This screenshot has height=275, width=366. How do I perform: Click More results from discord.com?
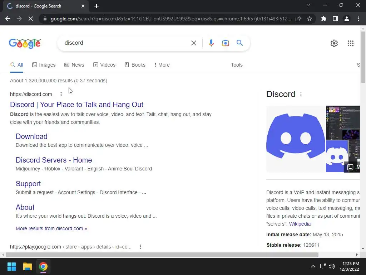click(51, 228)
